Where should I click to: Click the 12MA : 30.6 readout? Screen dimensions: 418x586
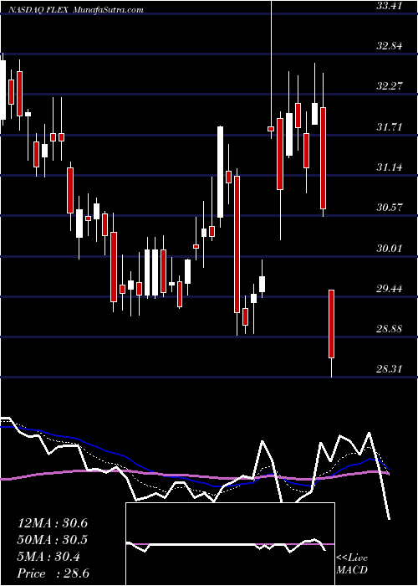click(x=53, y=523)
